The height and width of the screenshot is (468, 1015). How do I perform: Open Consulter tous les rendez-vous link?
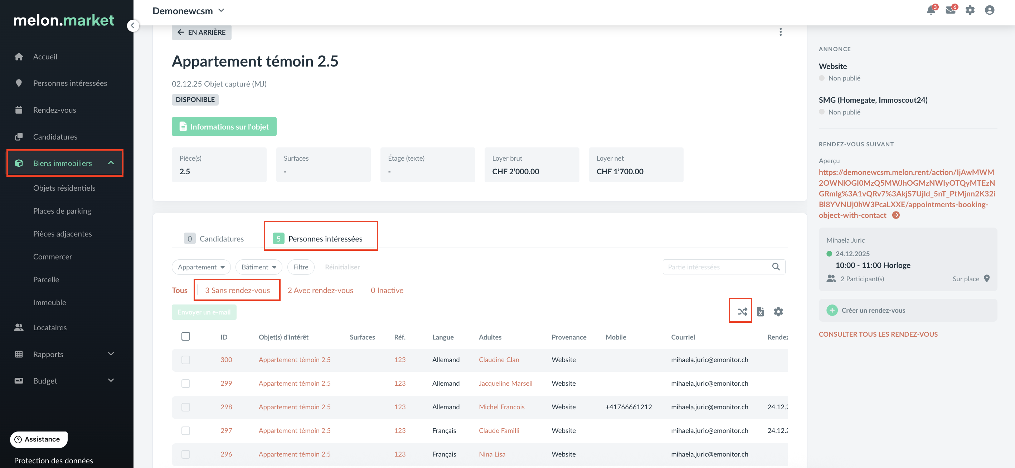click(x=878, y=334)
